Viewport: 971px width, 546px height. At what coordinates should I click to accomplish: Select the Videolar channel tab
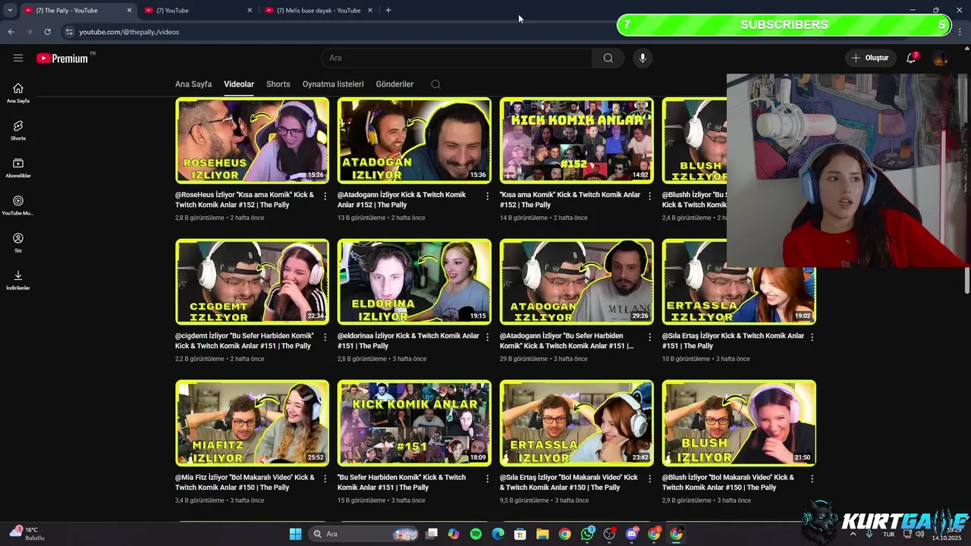239,84
